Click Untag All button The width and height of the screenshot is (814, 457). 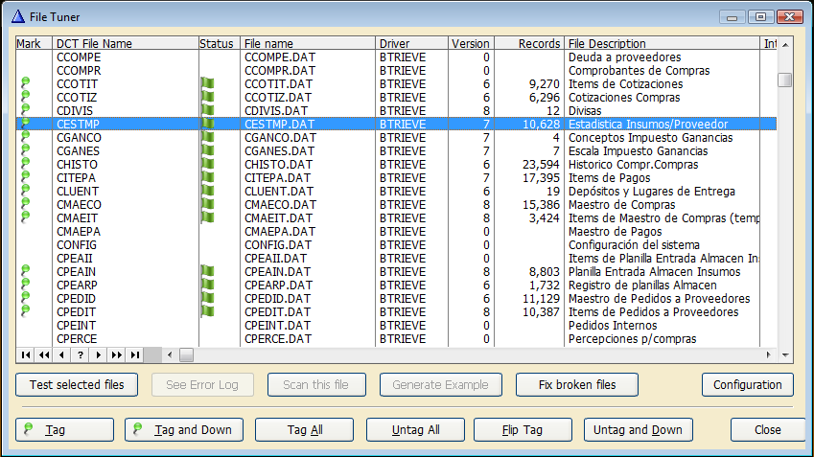pyautogui.click(x=415, y=430)
